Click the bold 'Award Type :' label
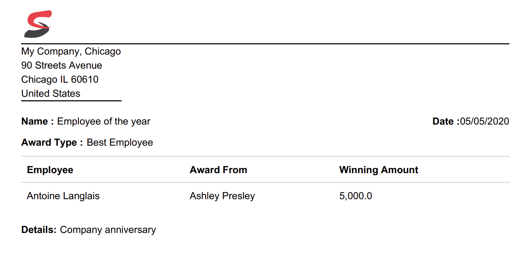 [52, 143]
